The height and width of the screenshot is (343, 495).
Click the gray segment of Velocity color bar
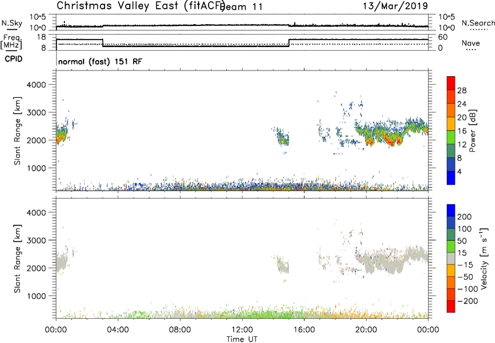pos(451,258)
